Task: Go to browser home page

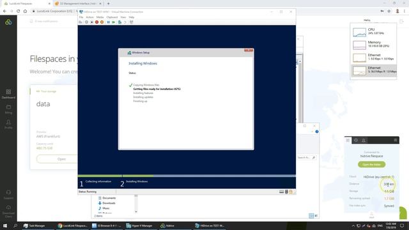Action: [x=25, y=11]
